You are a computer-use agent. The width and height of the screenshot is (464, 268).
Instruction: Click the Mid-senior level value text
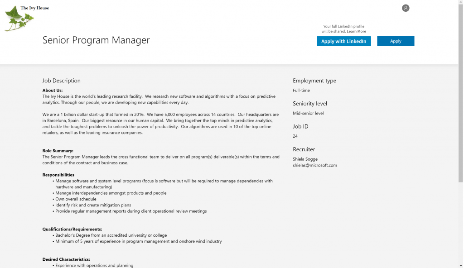(308, 113)
